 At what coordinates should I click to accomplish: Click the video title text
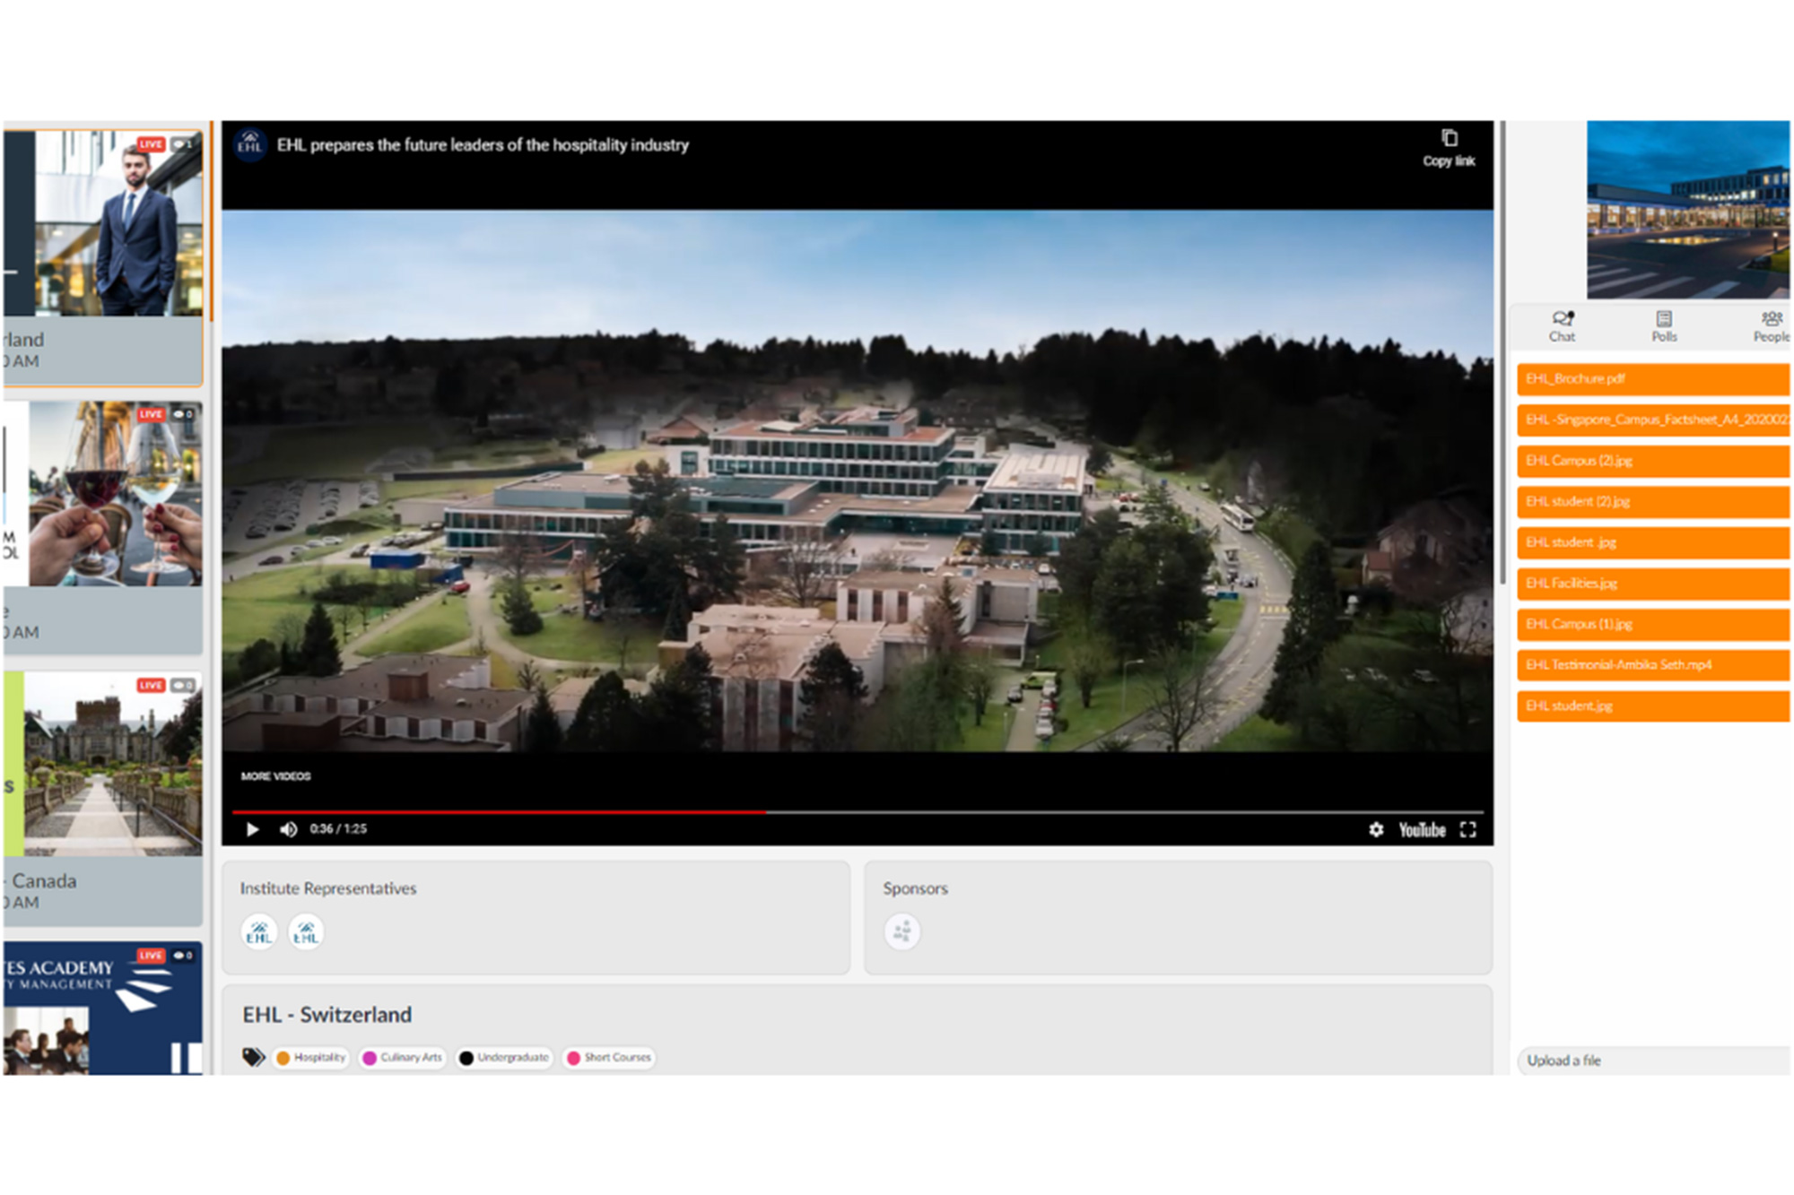coord(483,145)
